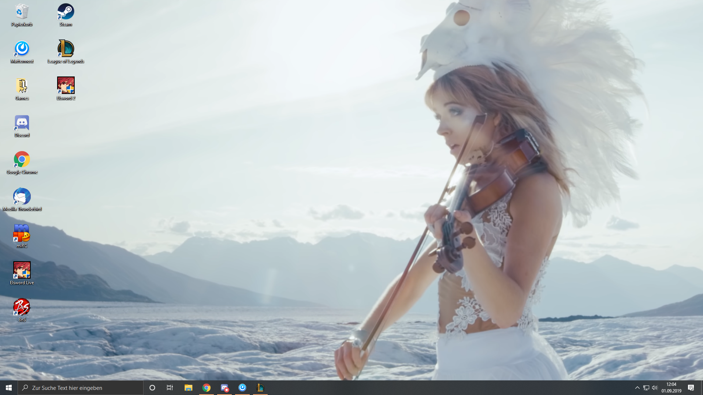The height and width of the screenshot is (395, 703).
Task: Click the BnS desktop shortcut
Action: [22, 308]
